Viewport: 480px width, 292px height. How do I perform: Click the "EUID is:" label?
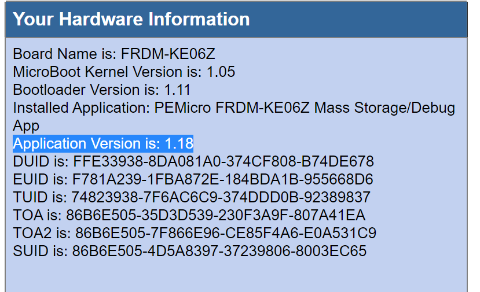tap(39, 179)
